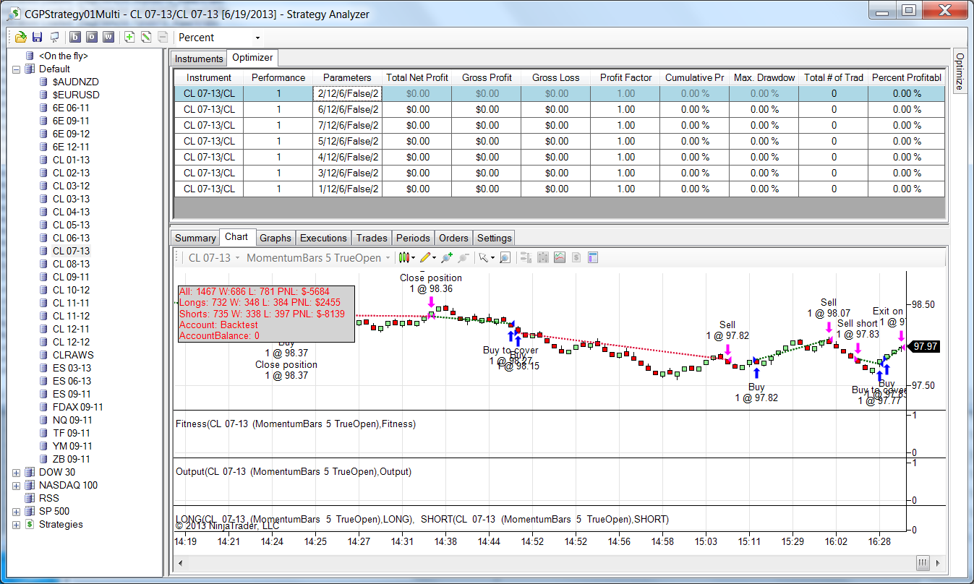The image size is (974, 584).
Task: Click the database icon next to RSS
Action: 30,498
